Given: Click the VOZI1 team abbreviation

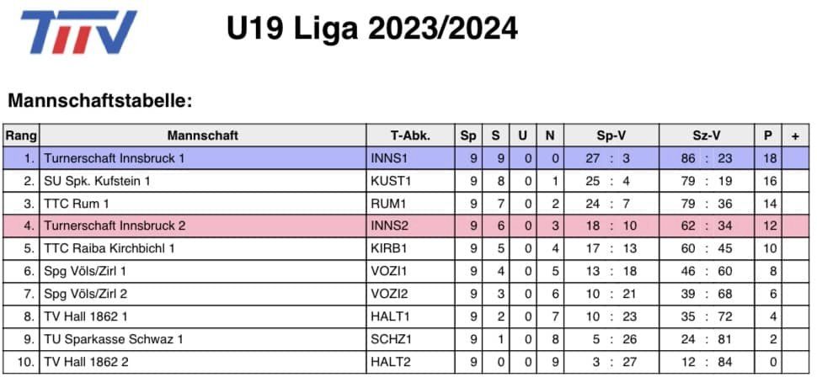Looking at the screenshot, I should [x=390, y=271].
